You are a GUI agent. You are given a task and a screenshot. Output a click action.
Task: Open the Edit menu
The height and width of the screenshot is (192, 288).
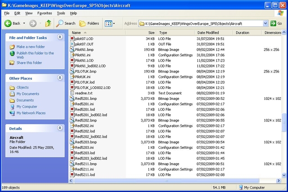[17, 13]
